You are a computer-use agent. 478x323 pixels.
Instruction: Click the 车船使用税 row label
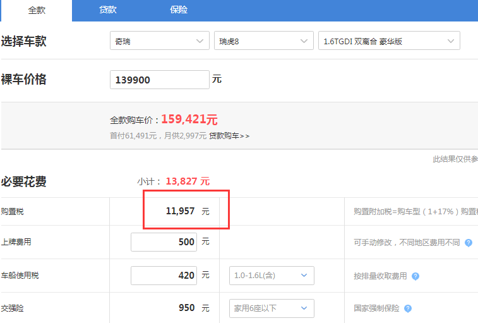(x=20, y=276)
